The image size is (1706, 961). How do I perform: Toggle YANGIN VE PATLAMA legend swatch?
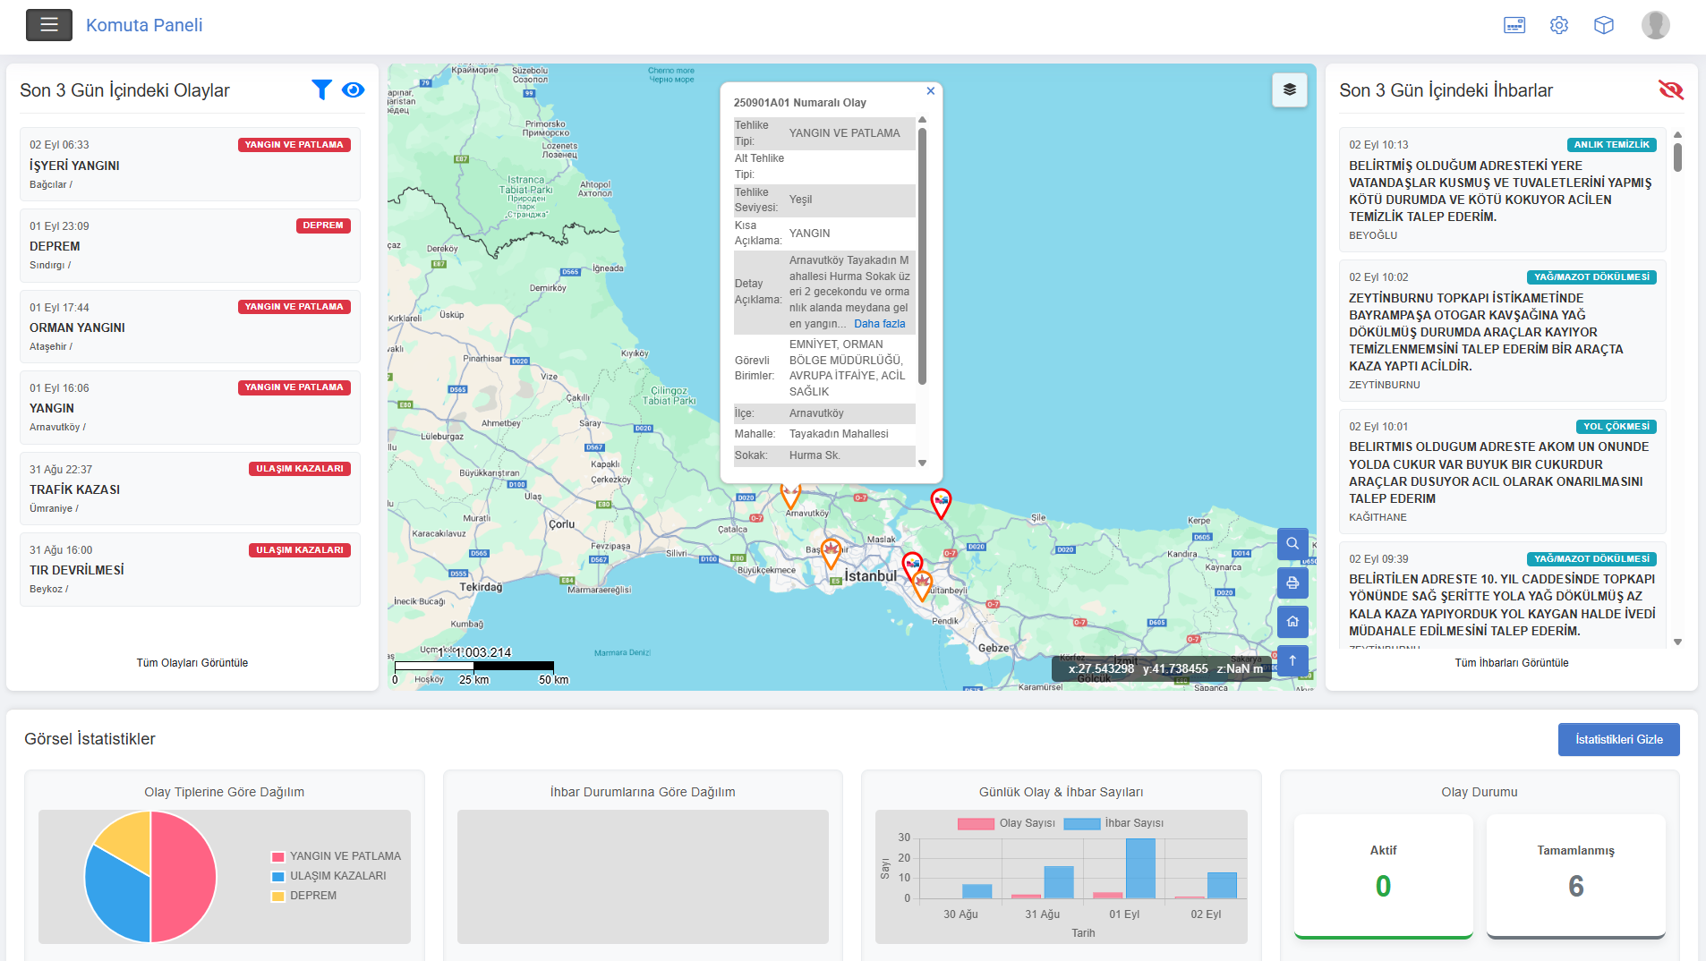[x=278, y=856]
